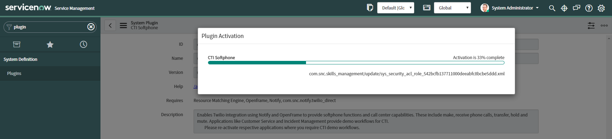The image size is (612, 139).
Task: Click the Version field label
Action: 176,72
